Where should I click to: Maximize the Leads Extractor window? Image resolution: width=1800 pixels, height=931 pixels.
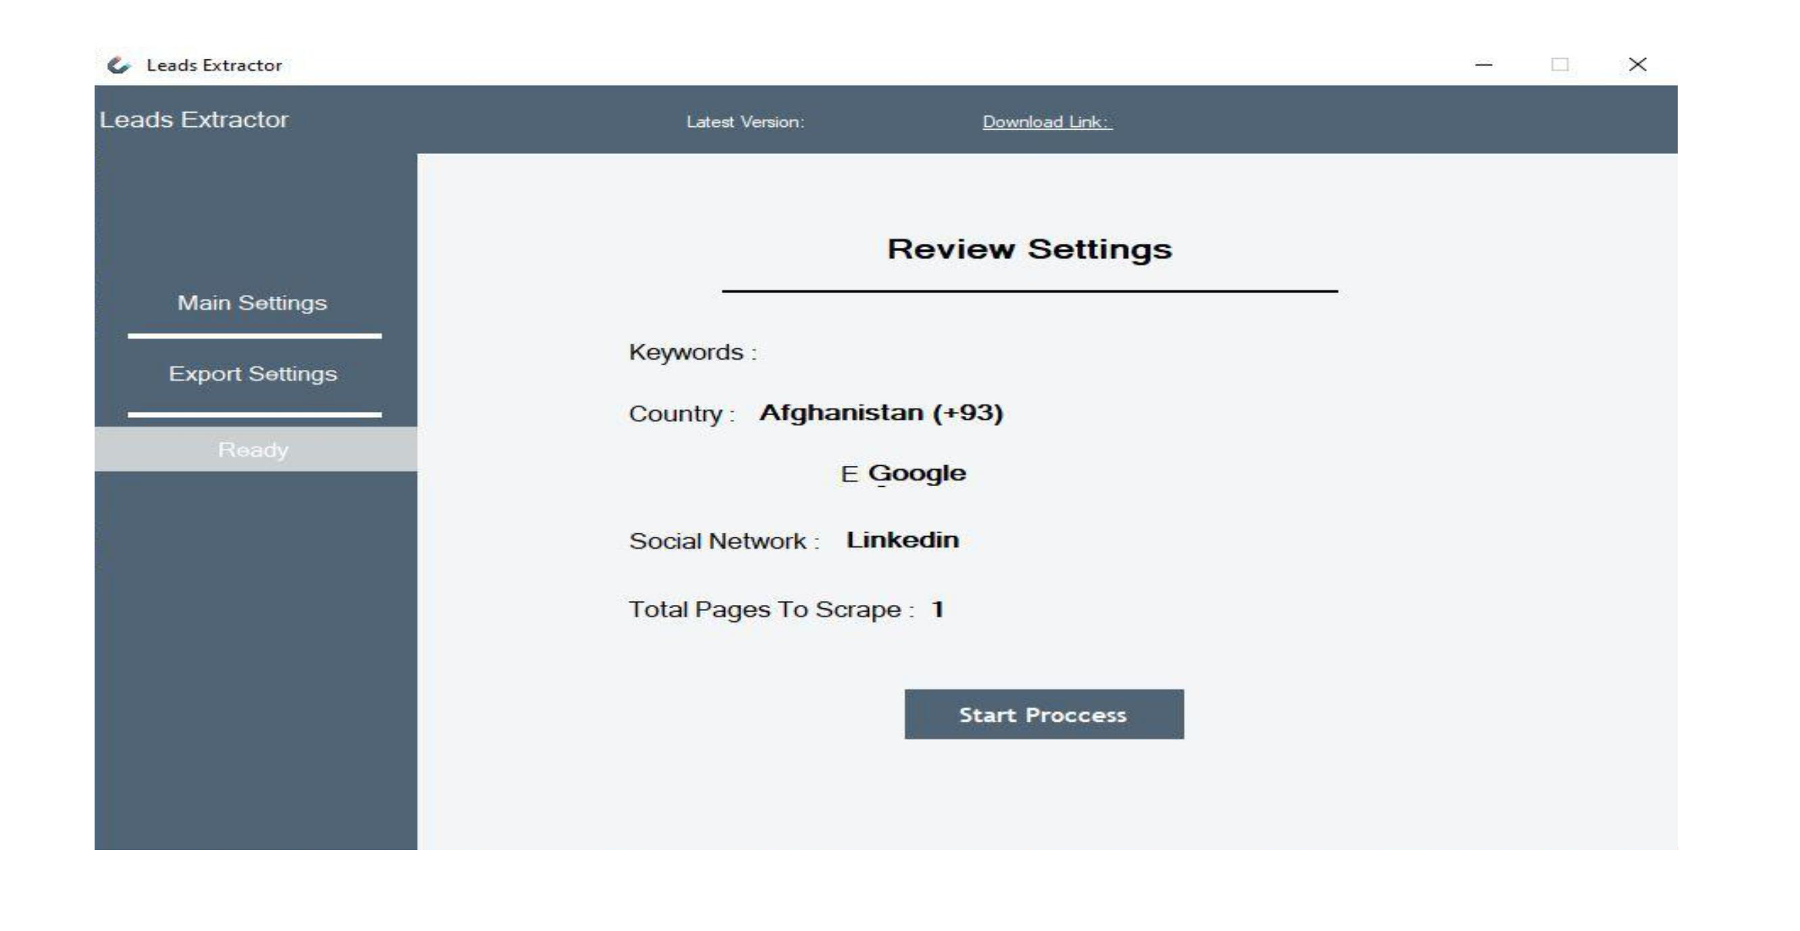click(1559, 65)
